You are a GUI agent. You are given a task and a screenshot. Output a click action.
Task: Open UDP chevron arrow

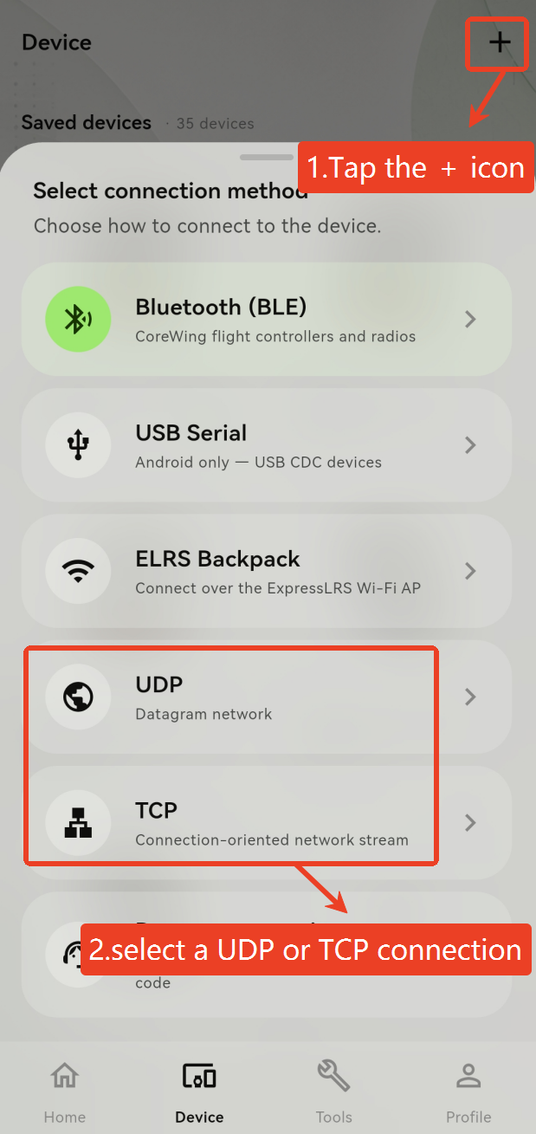pyautogui.click(x=470, y=697)
